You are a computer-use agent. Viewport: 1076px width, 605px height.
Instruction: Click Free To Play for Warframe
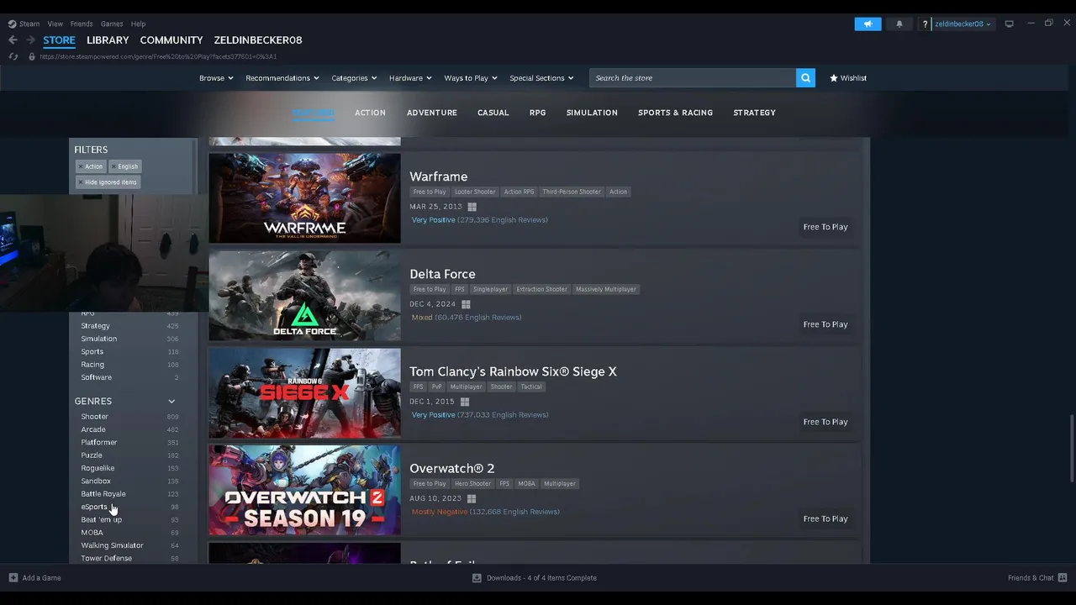825,227
